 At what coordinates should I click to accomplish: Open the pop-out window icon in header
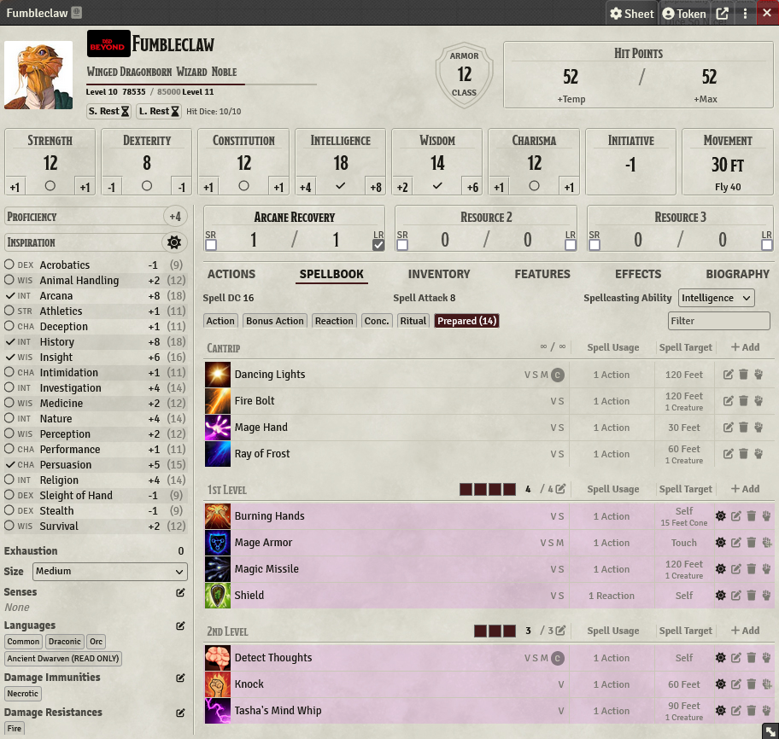723,14
